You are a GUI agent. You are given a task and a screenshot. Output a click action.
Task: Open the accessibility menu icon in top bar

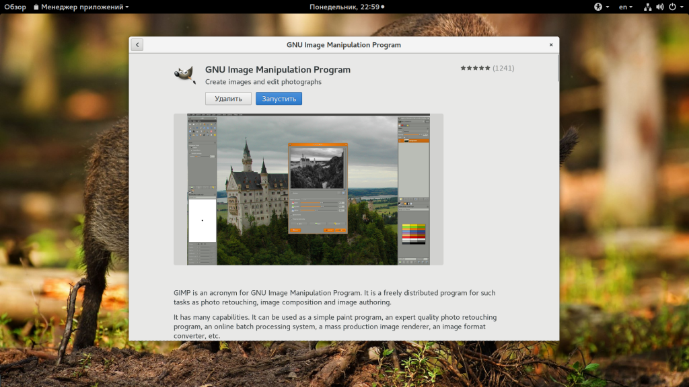pyautogui.click(x=597, y=7)
